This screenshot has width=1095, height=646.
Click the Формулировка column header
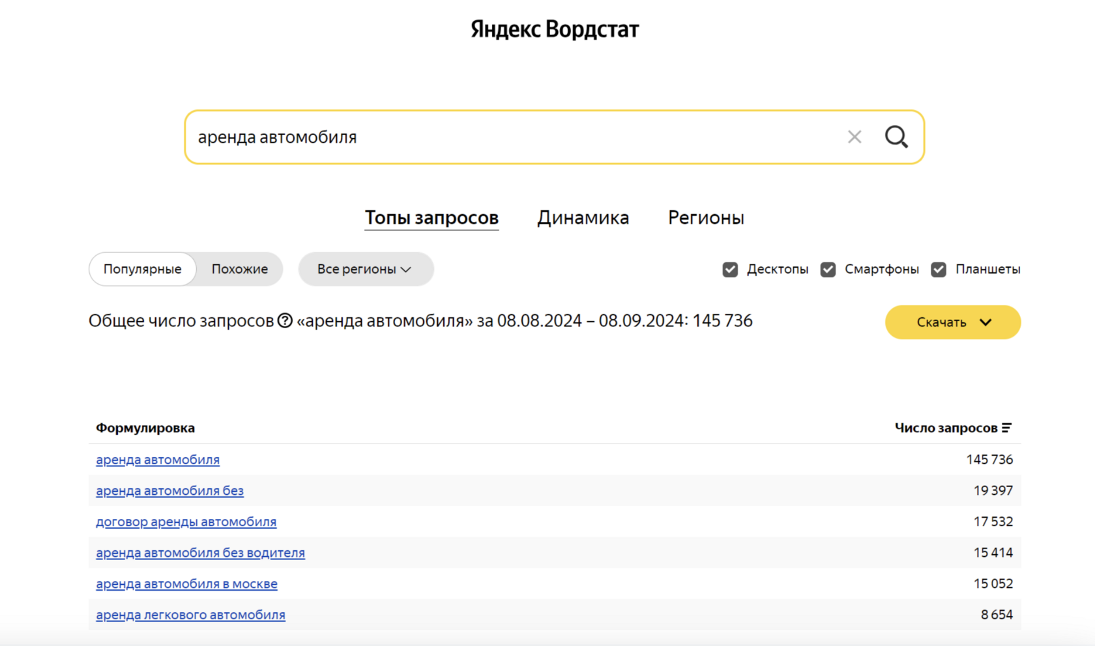[x=145, y=428]
